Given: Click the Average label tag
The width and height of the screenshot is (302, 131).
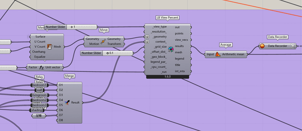Looking at the screenshot, I should [226, 45].
